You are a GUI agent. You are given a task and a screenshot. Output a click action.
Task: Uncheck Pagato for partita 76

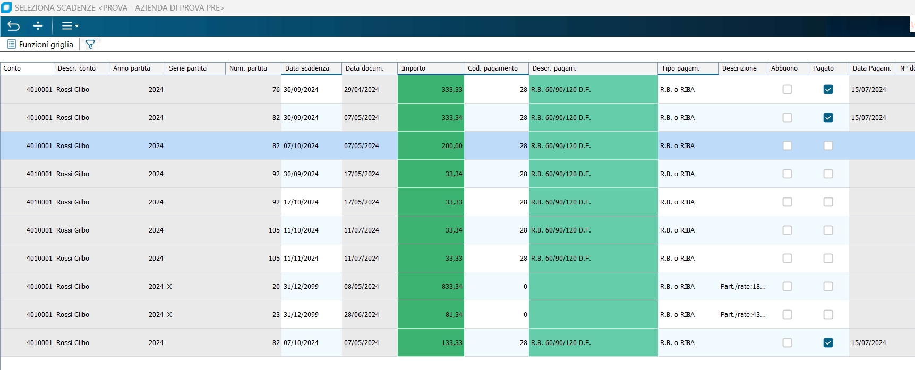coord(828,90)
